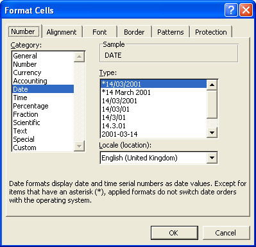Open the Locale dropdown arrow
Viewport: 256px width, 247px height.
pos(212,158)
